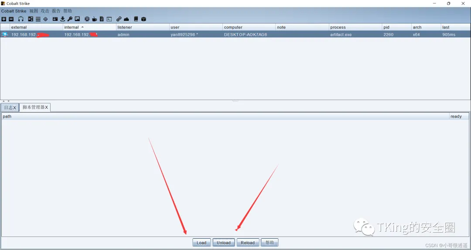
Task: Open keystrokes via the key icon
Action: [x=70, y=19]
